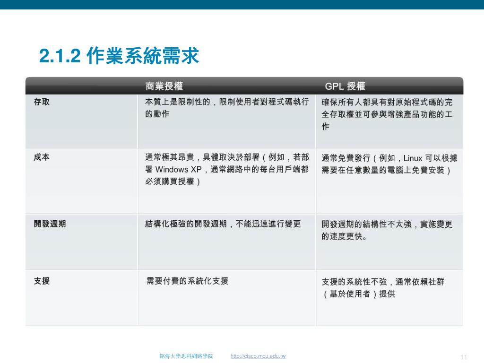Click the slide page number 11
The height and width of the screenshot is (363, 484).
(x=464, y=357)
